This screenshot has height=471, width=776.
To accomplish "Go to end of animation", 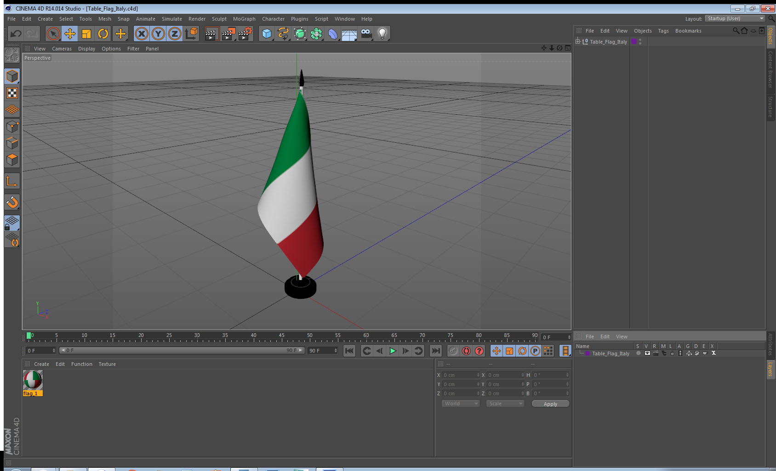I will (x=435, y=351).
